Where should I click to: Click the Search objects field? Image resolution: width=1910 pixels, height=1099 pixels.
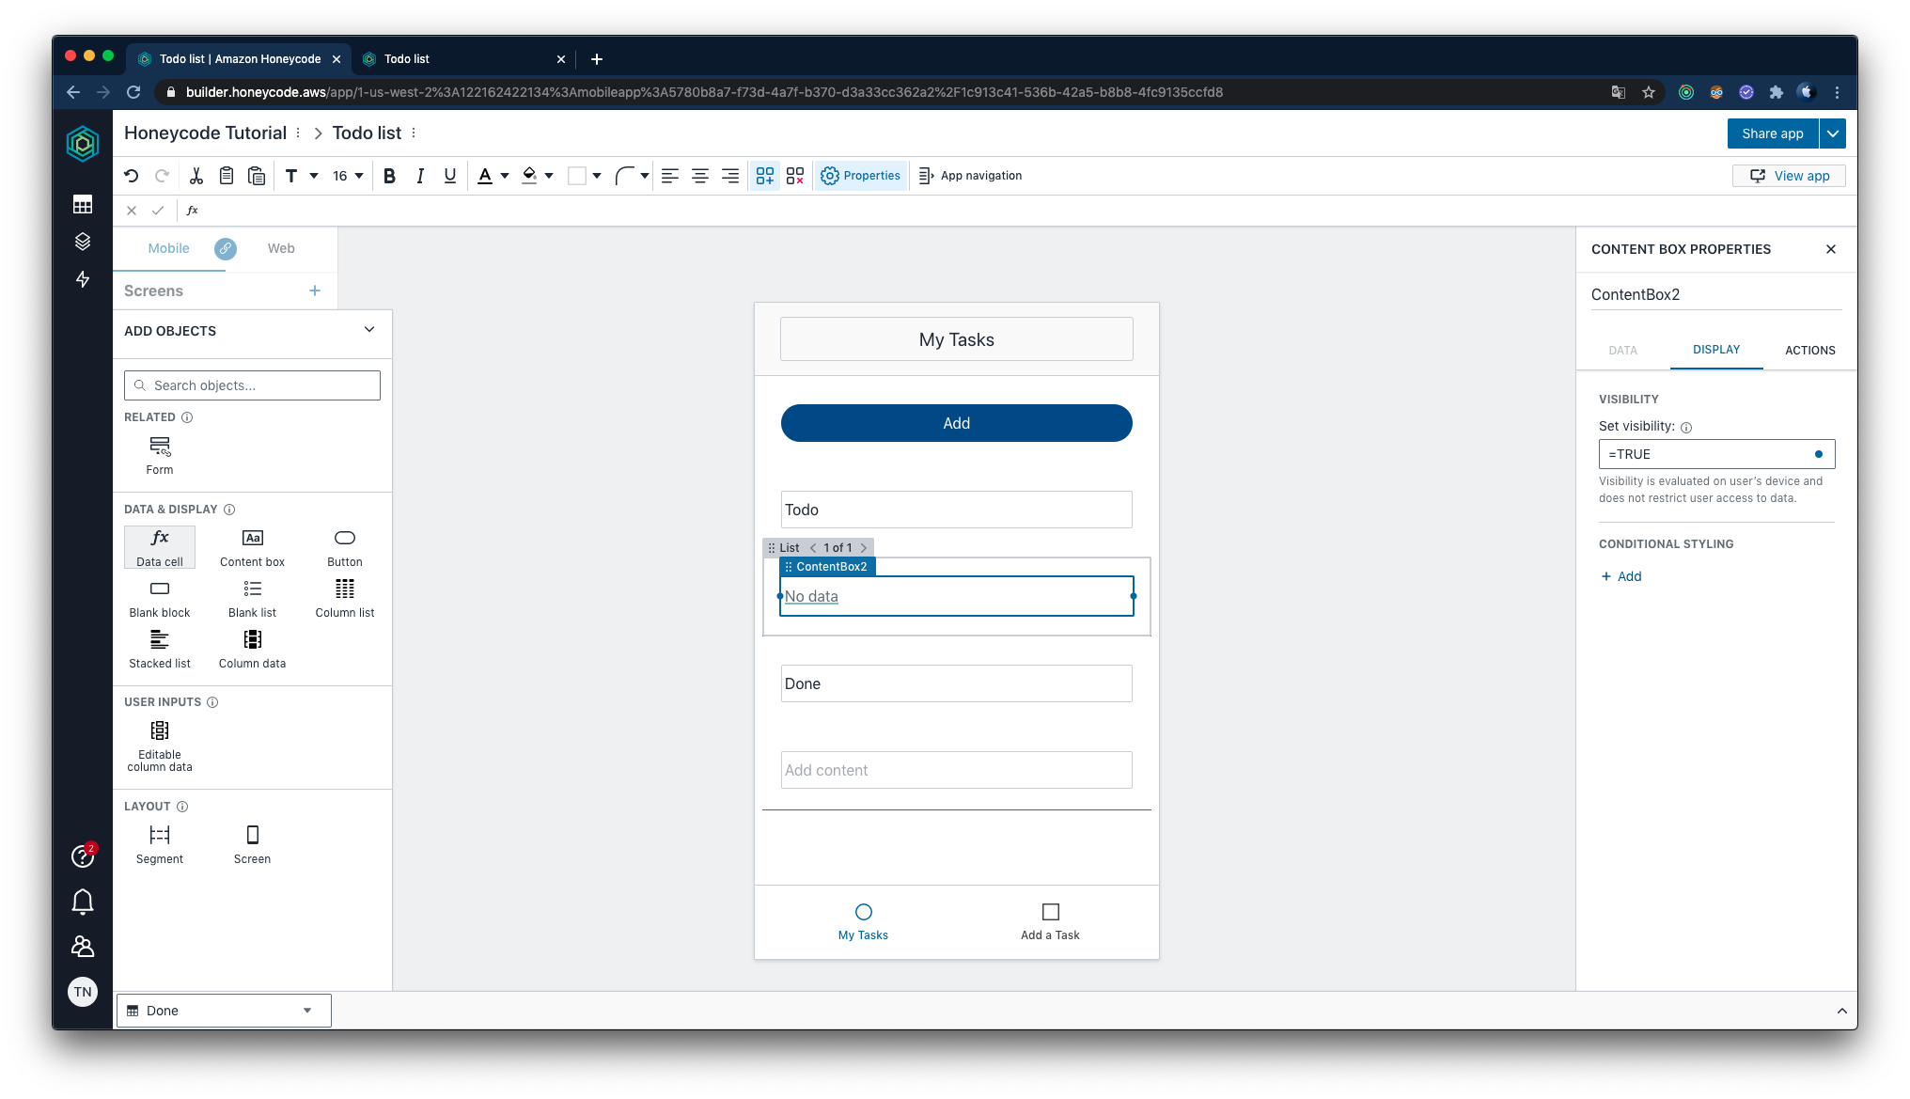(x=252, y=385)
